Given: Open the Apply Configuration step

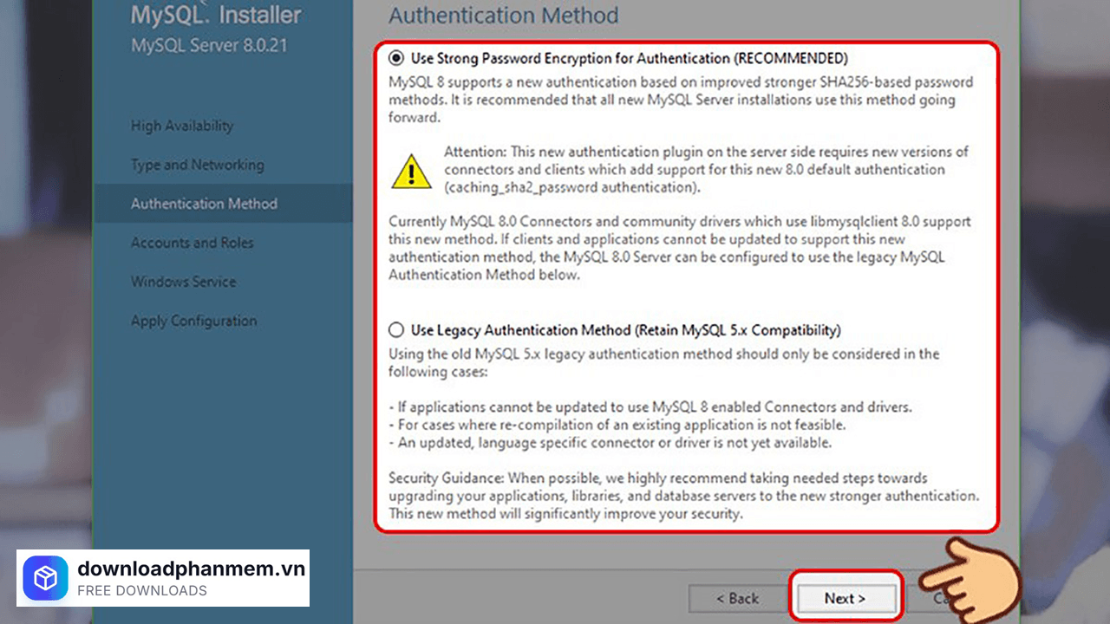Looking at the screenshot, I should [193, 321].
